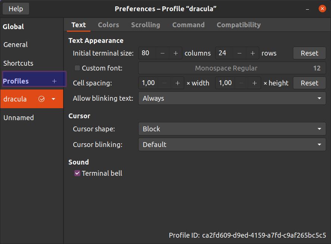Open the dracula profile menu arrow
The height and width of the screenshot is (244, 331).
53,99
